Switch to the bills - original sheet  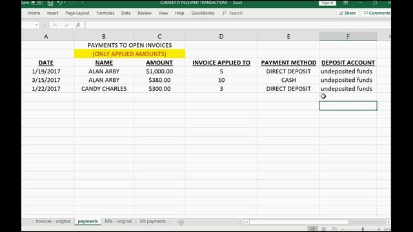[118, 221]
